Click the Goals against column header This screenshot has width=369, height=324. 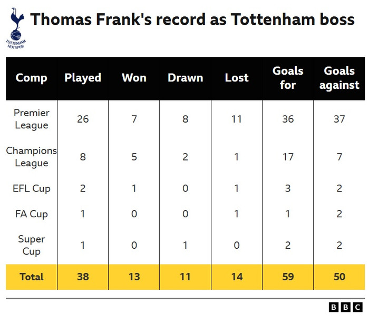tap(339, 78)
